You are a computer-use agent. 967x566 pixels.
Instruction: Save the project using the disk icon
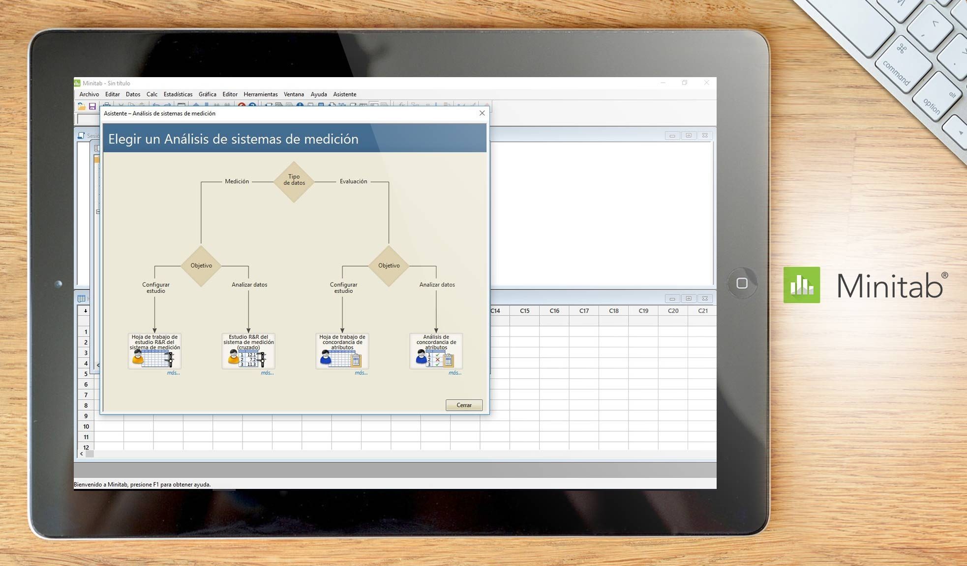(92, 105)
